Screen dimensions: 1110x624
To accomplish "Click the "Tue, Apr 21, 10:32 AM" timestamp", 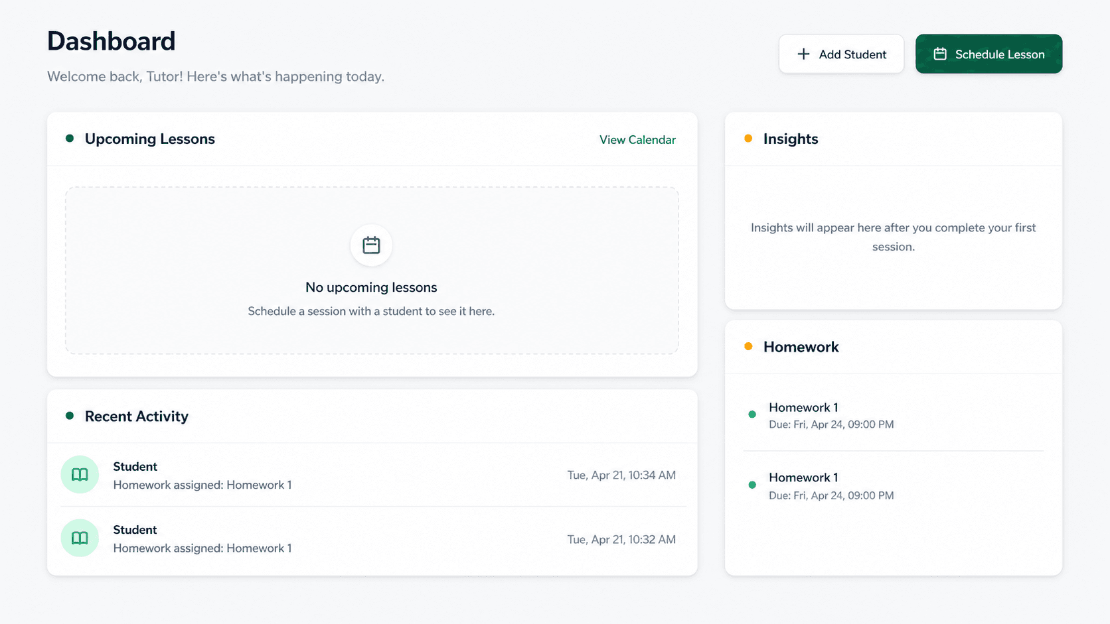I will [621, 539].
